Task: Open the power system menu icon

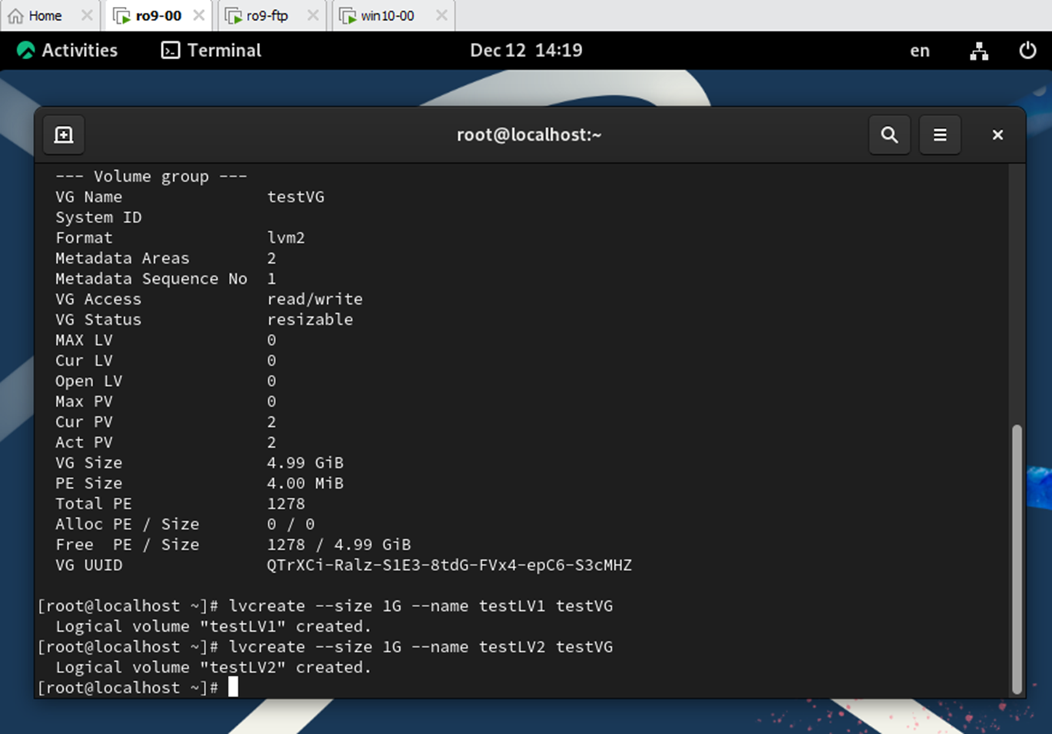Action: pyautogui.click(x=1027, y=50)
